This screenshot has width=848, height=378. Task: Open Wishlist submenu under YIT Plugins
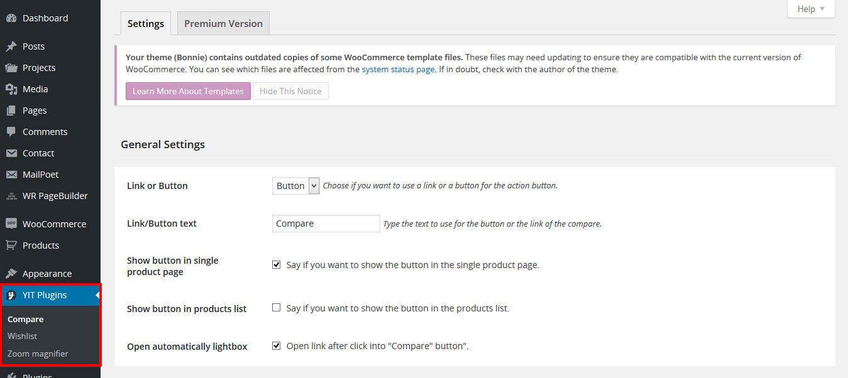23,337
